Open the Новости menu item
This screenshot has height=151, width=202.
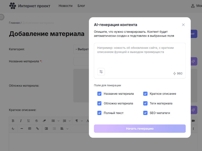click(65, 6)
